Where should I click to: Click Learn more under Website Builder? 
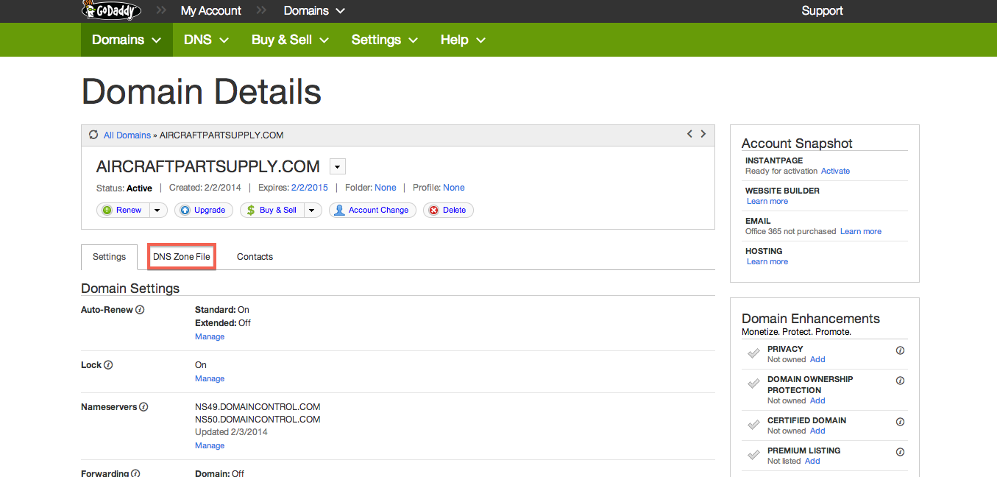coord(767,201)
